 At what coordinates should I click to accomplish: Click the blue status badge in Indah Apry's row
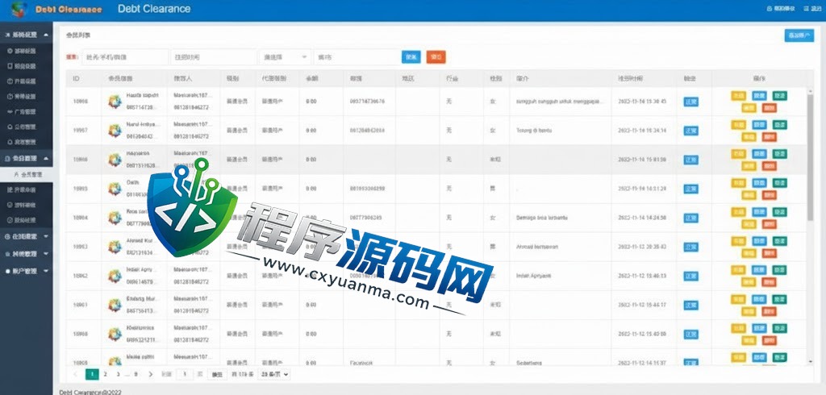coord(690,276)
